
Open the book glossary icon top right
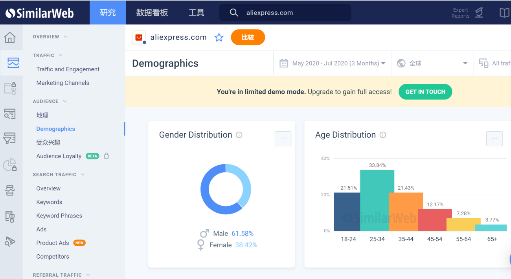[x=504, y=12]
